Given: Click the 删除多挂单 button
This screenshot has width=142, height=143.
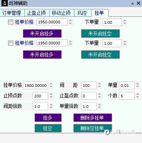Looking at the screenshot, I should pos(93,118).
